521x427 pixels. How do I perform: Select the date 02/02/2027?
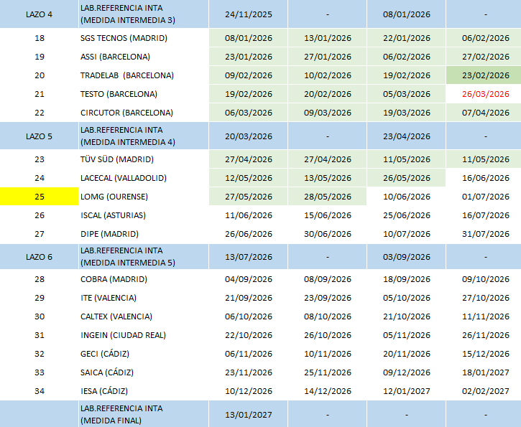coord(486,391)
